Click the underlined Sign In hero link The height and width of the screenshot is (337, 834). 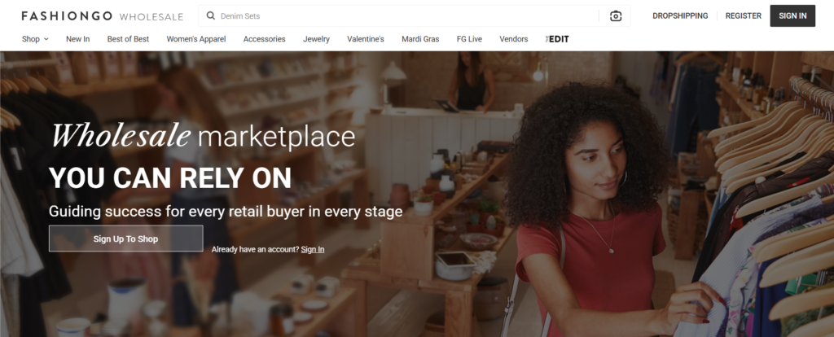point(313,249)
